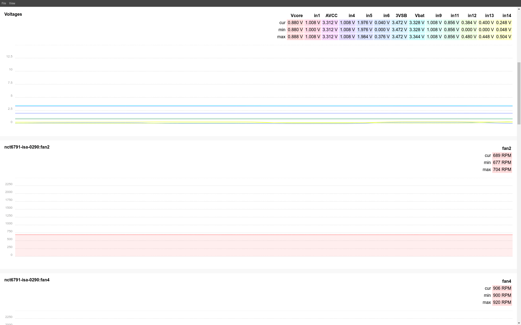The image size is (521, 325).
Task: Open the File menu
Action: 4,3
